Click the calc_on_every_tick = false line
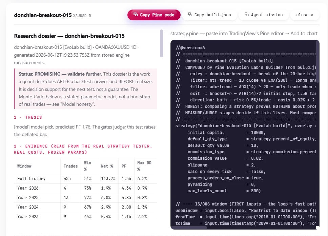Screen dimensions: 328x236 [x=227, y=172]
